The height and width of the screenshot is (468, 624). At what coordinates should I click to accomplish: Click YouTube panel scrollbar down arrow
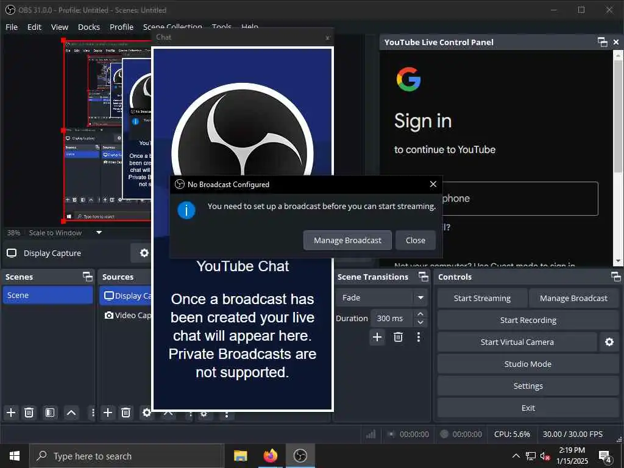(618, 261)
